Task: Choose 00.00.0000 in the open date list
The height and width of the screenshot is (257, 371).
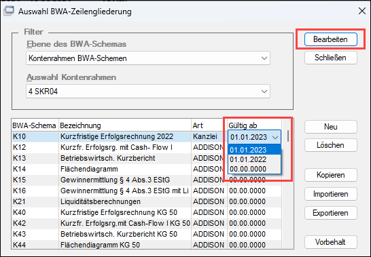Action: tap(254, 169)
